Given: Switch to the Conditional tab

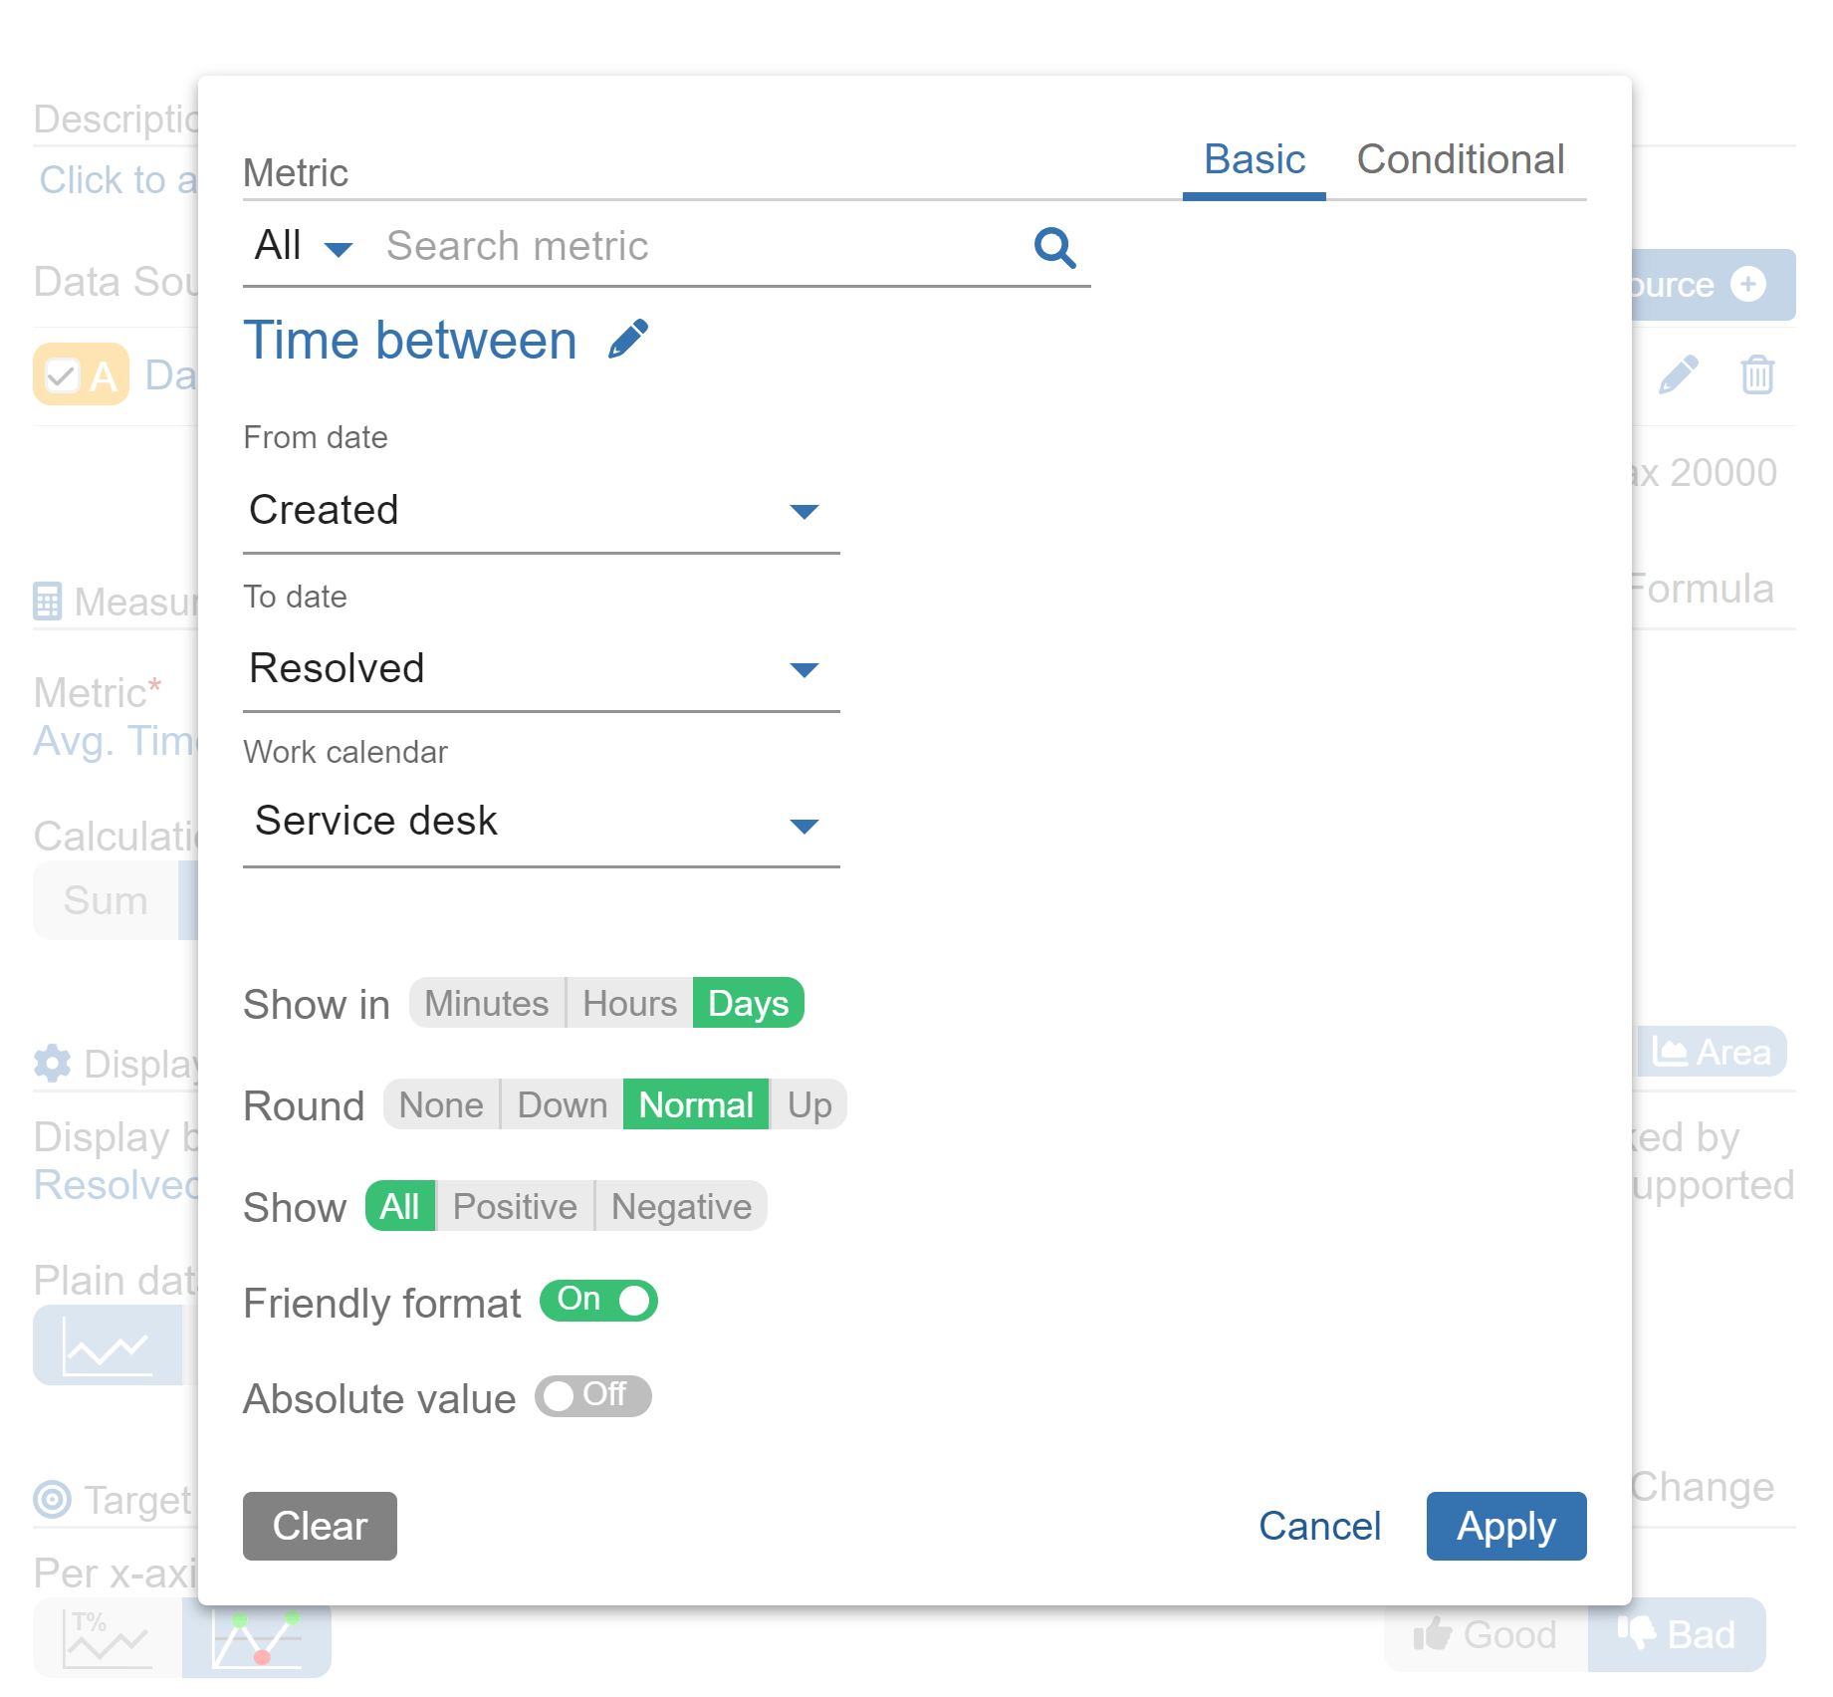Looking at the screenshot, I should 1462,159.
